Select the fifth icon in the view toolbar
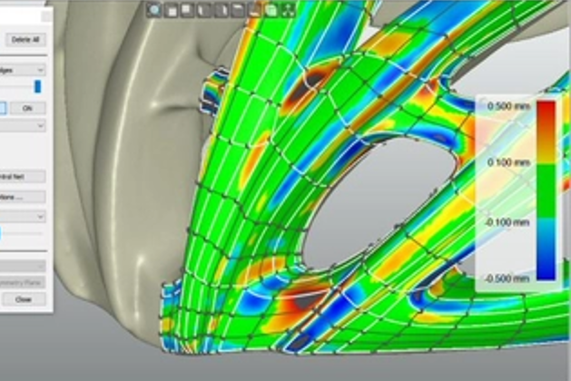Image resolution: width=571 pixels, height=381 pixels. click(219, 10)
